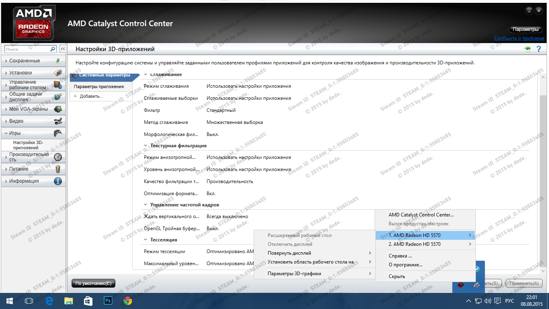Collapse the Управление частотой кадров group
This screenshot has width=549, height=309.
[146, 205]
